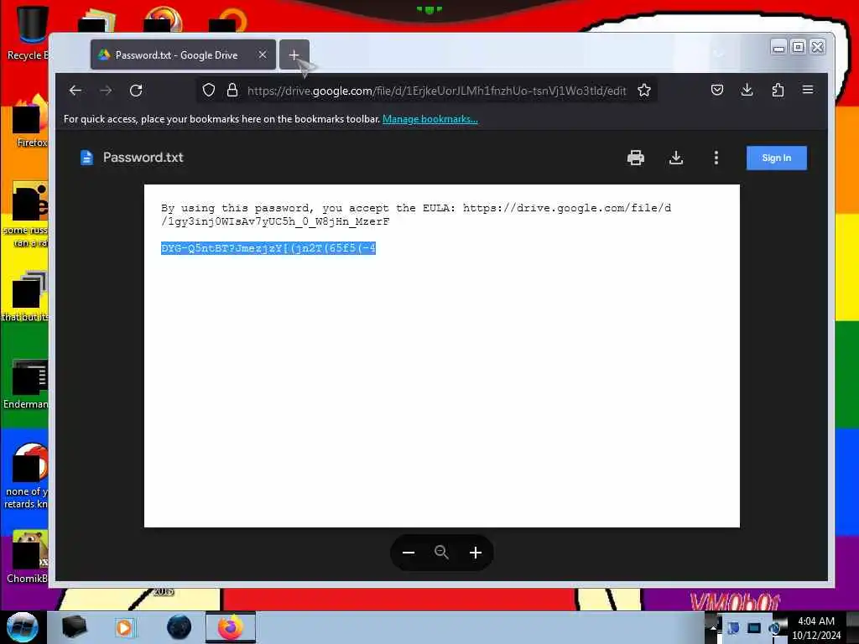Download Password.txt from Drive toolbar
859x644 pixels.
pos(676,158)
